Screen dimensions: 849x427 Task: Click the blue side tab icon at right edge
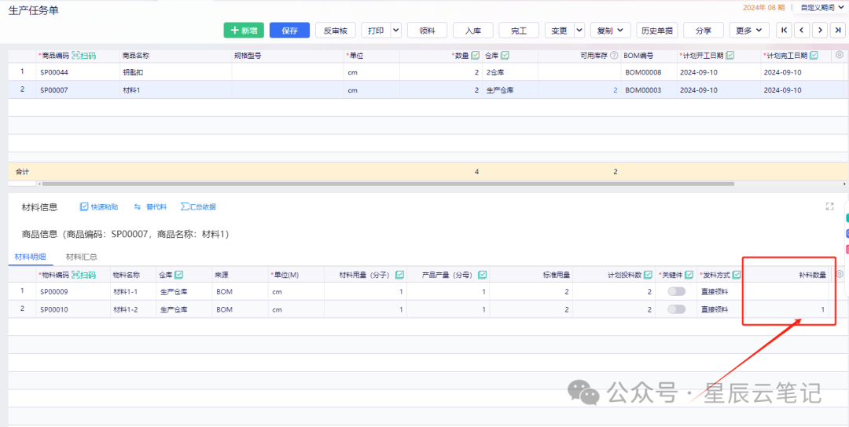point(847,233)
